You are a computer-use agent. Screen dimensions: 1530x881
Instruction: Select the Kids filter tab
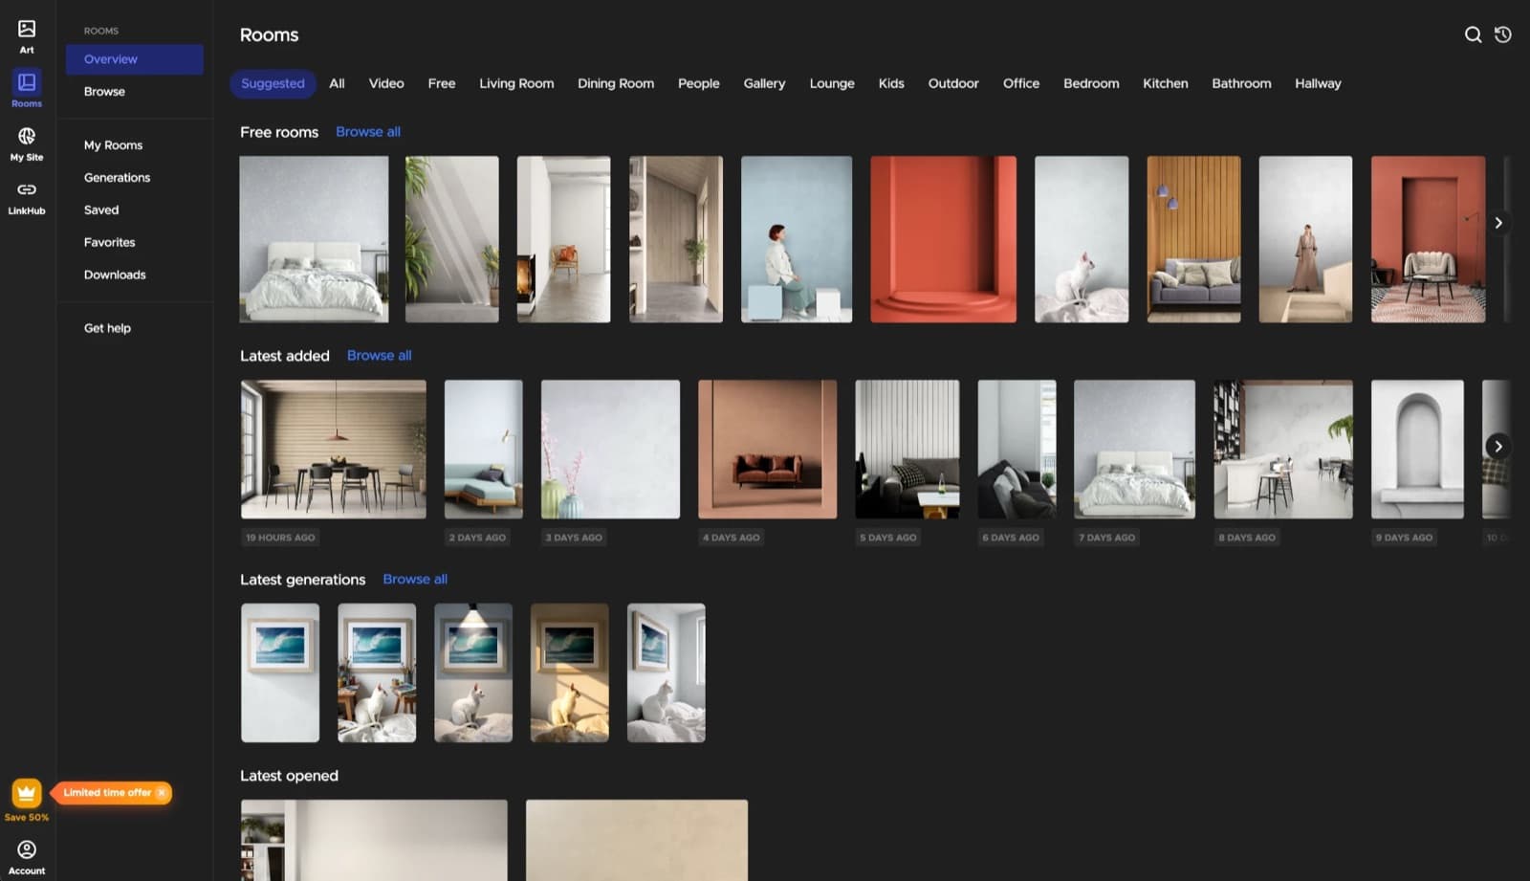(891, 83)
